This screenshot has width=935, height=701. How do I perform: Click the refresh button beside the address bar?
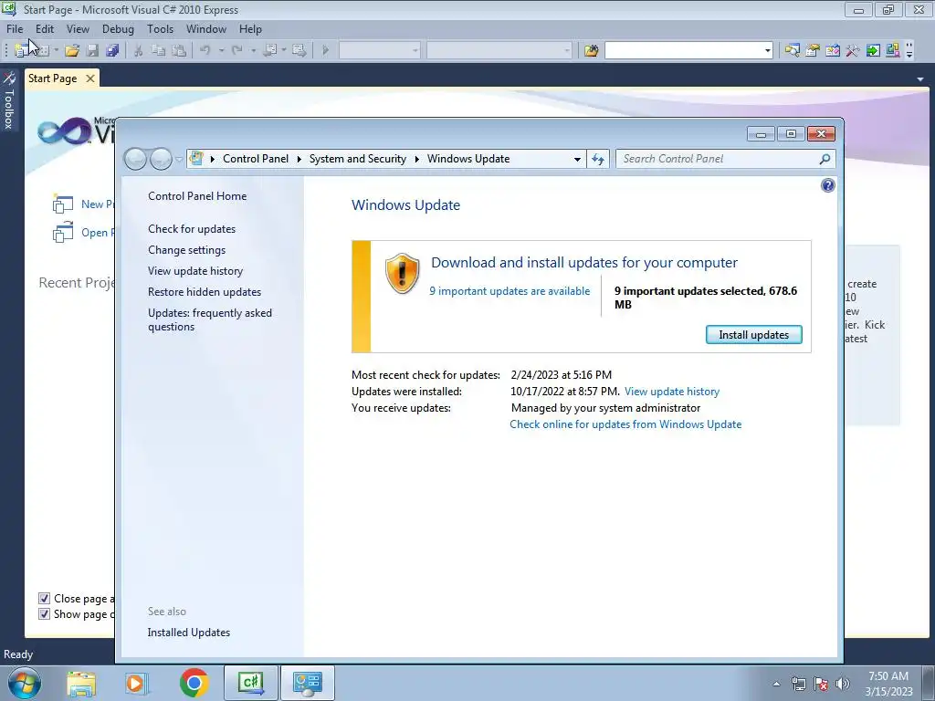pyautogui.click(x=598, y=159)
